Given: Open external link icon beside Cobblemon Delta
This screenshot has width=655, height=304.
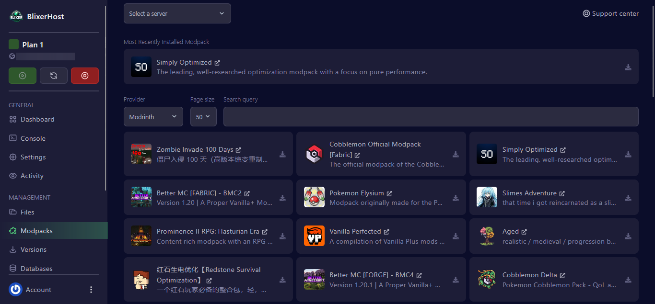Looking at the screenshot, I should 562,275.
